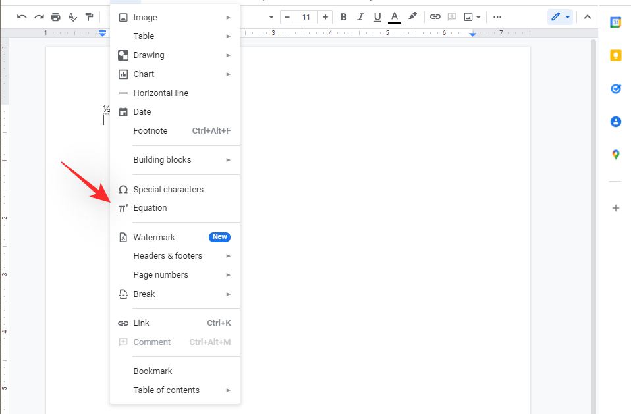631x414 pixels.
Task: Open Google Calendar side panel icon
Action: coord(615,22)
